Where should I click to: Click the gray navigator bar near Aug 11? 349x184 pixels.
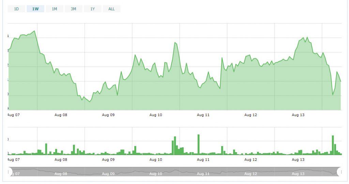point(203,172)
